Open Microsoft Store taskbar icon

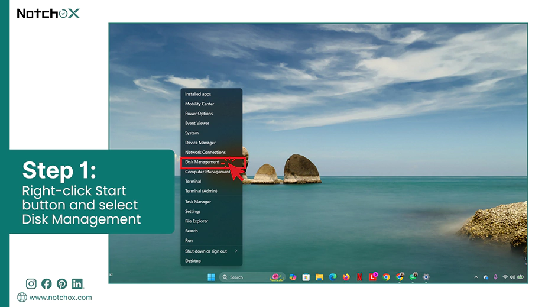306,277
